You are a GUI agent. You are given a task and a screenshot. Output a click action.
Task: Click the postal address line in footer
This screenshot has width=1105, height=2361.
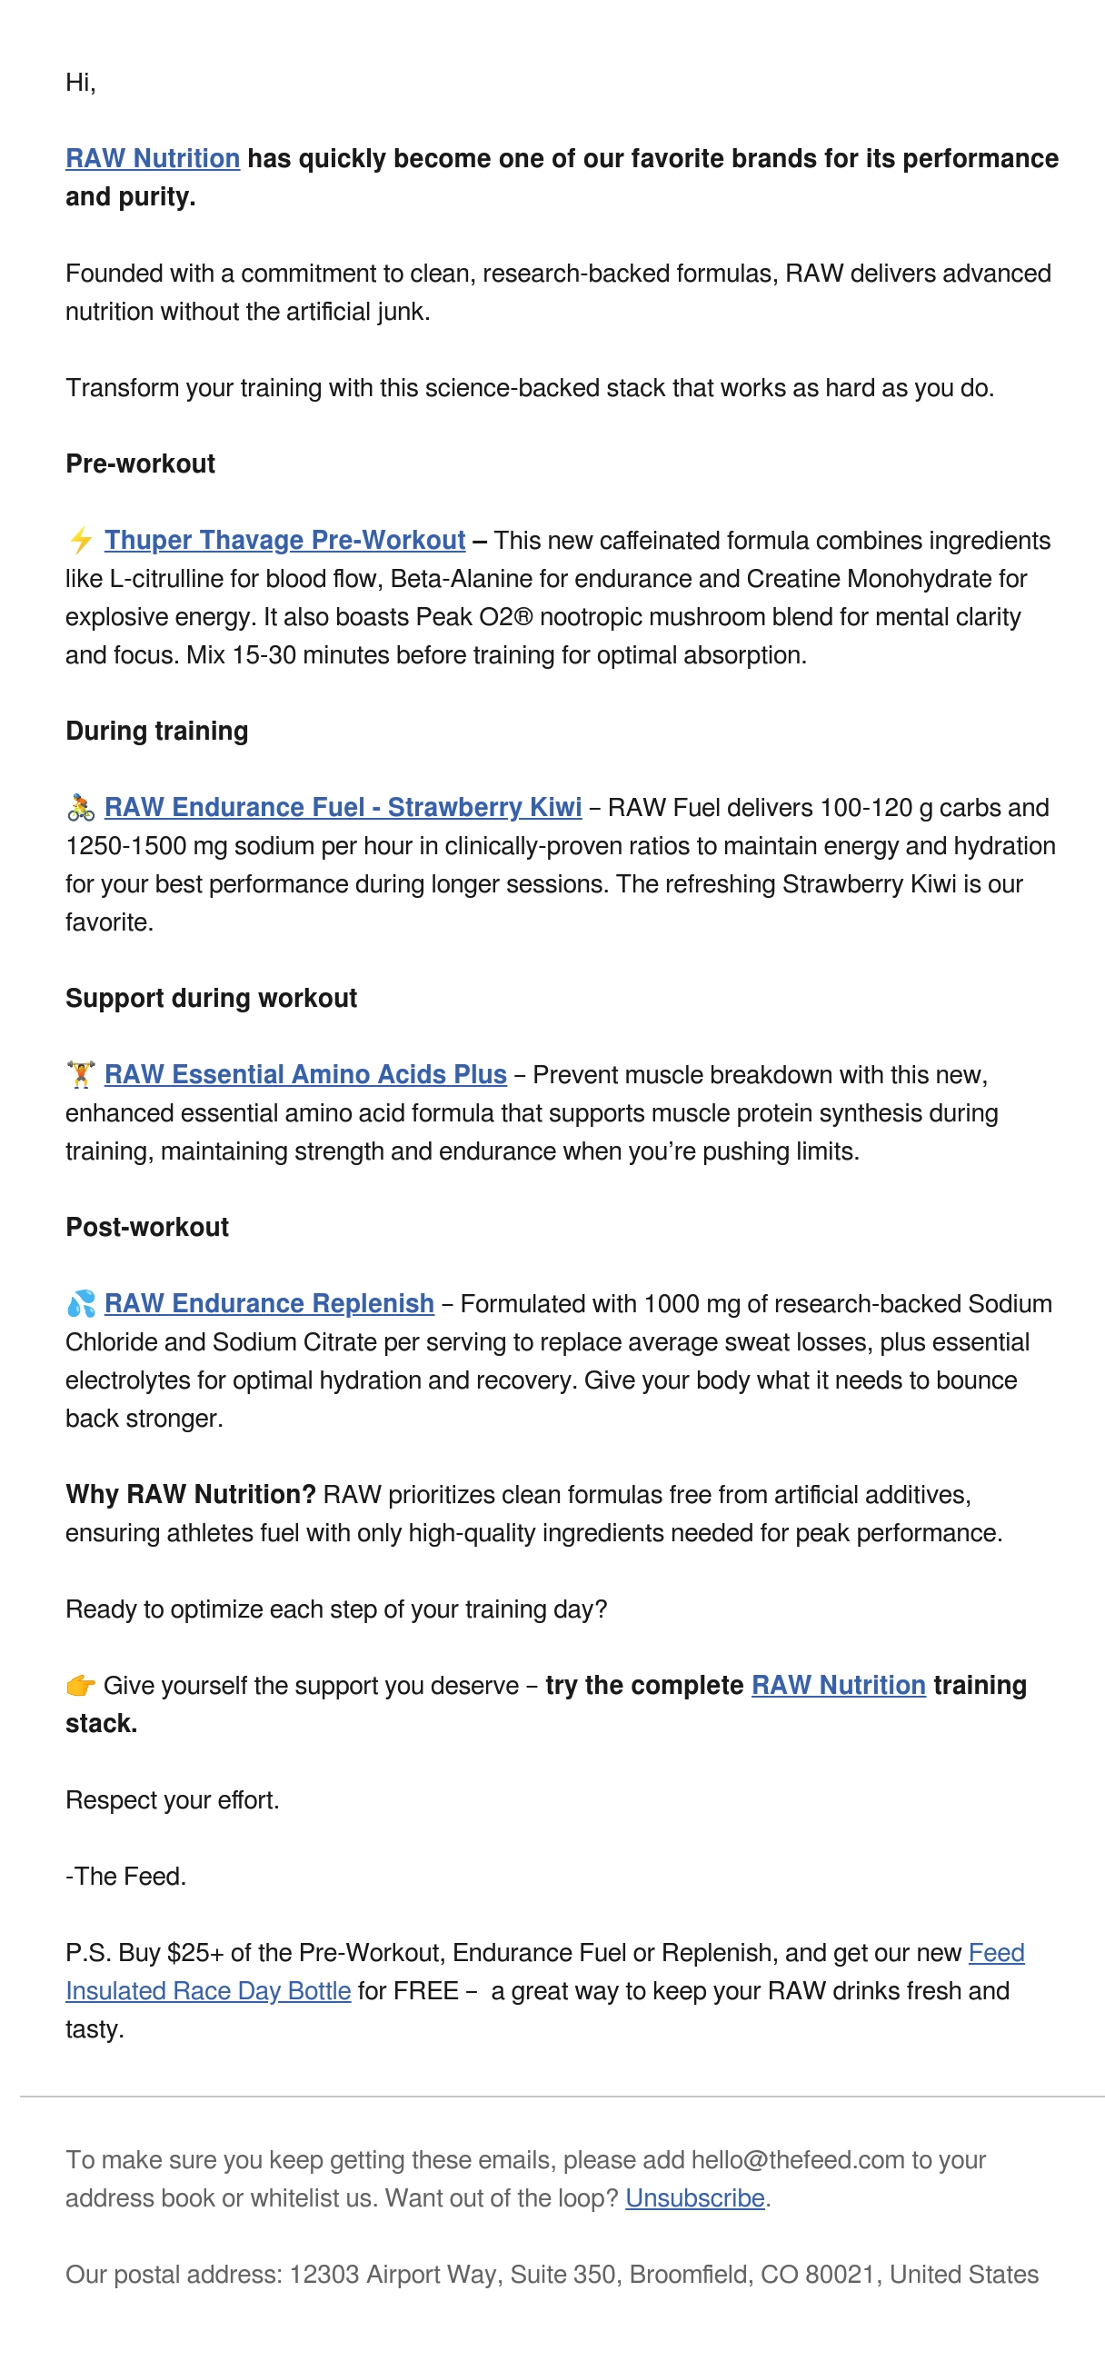[x=552, y=2275]
